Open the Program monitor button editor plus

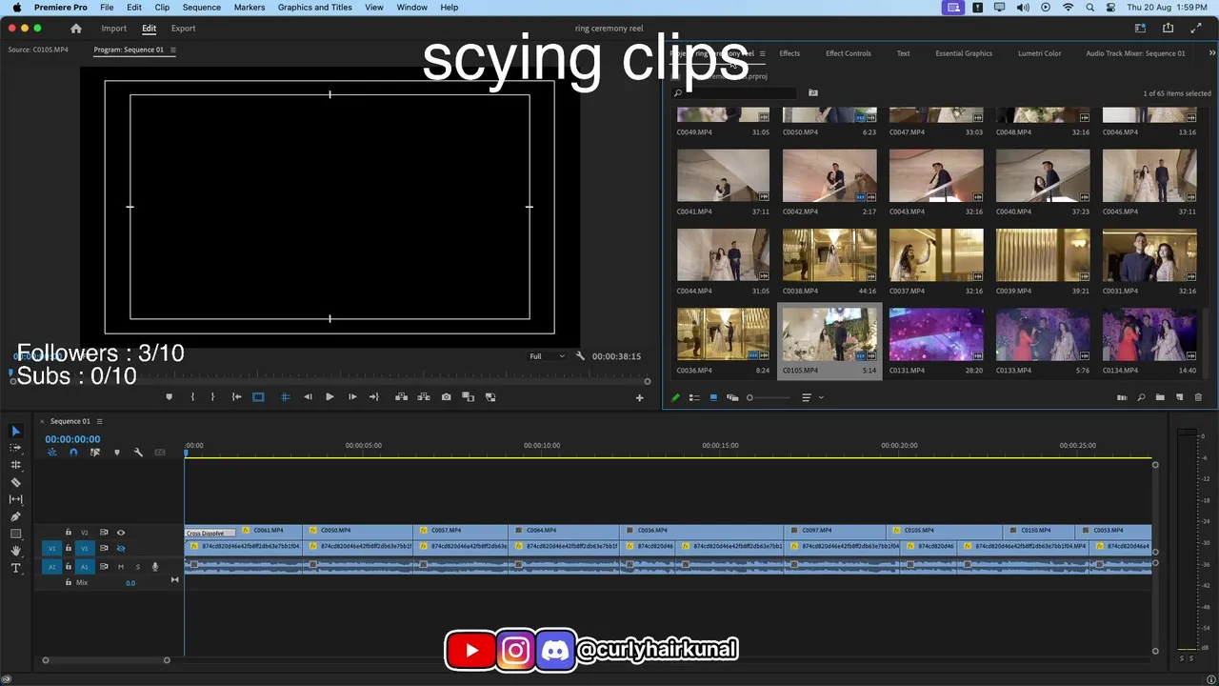coord(639,398)
